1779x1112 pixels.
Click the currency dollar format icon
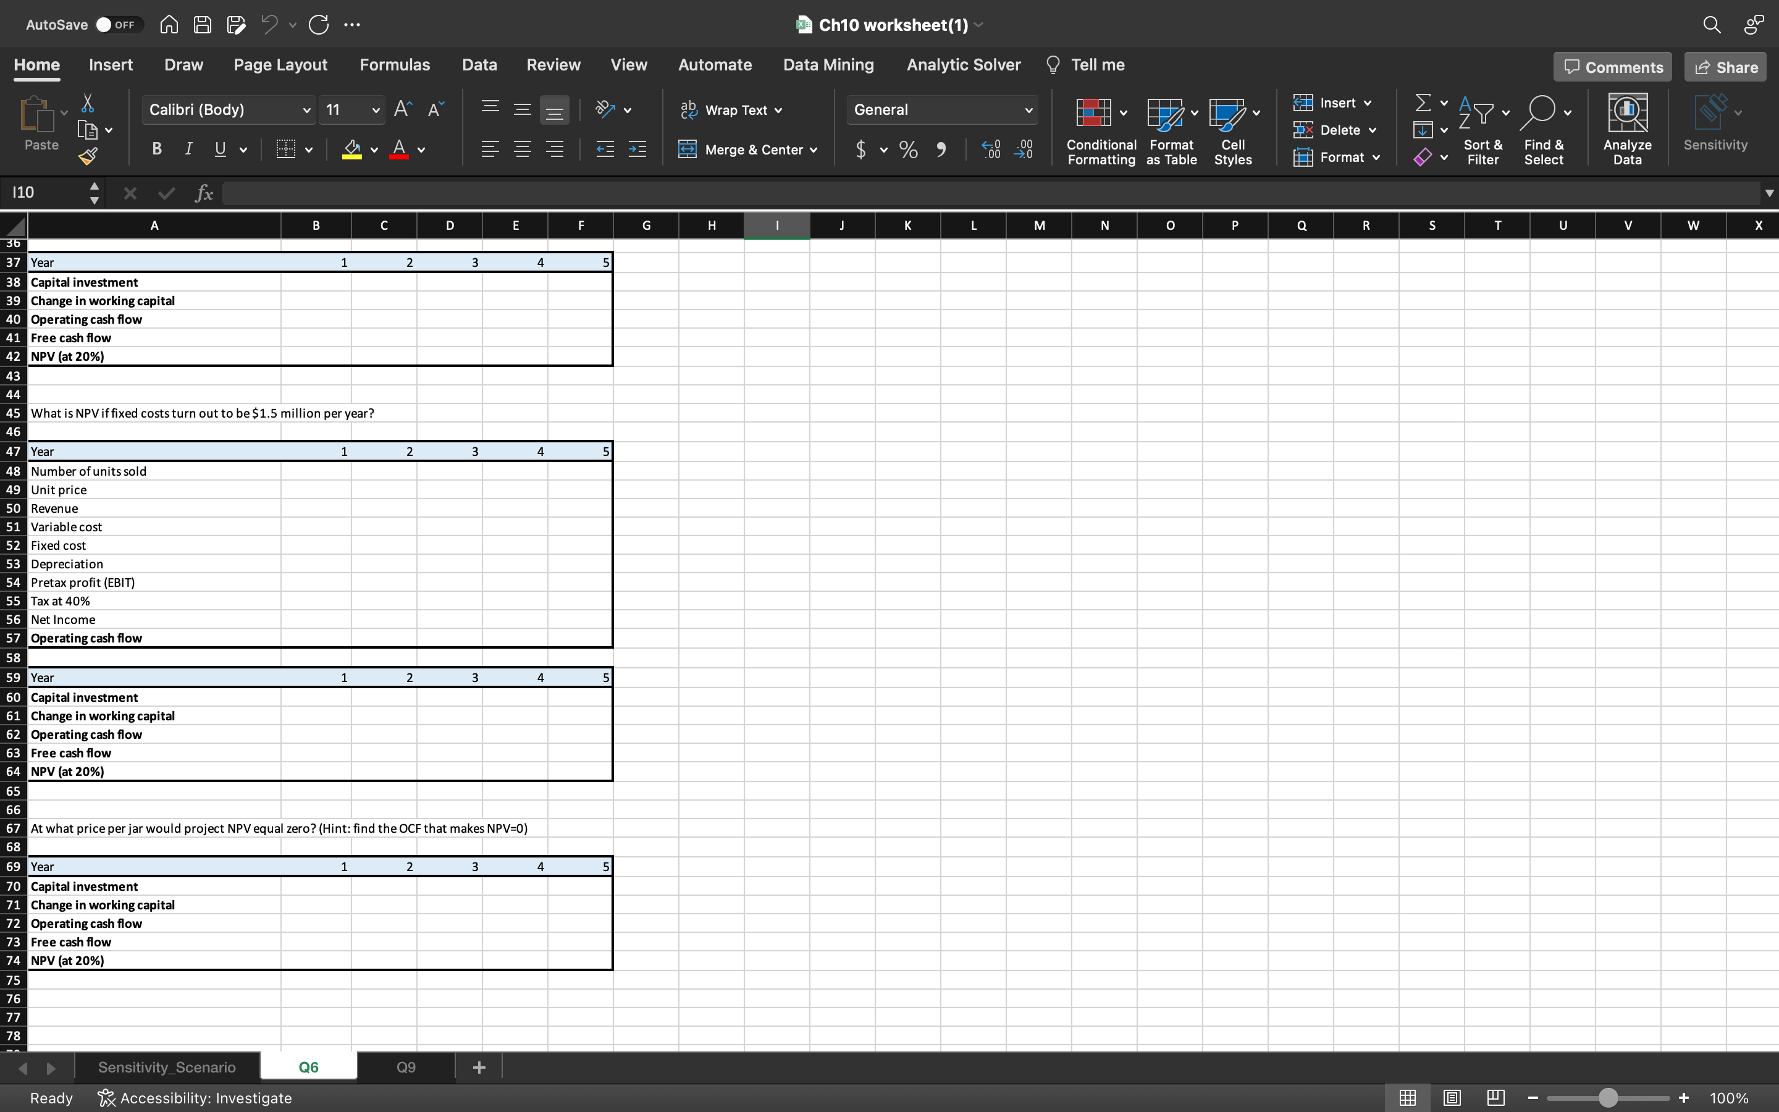(861, 150)
